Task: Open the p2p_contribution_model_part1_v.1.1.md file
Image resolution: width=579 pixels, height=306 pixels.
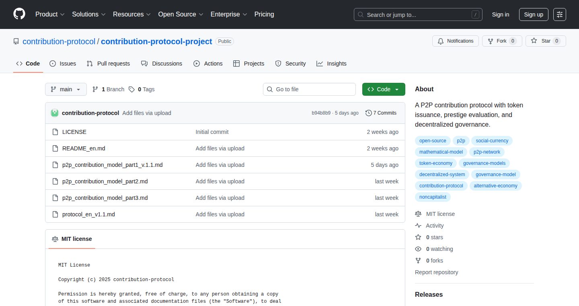Action: pyautogui.click(x=113, y=165)
